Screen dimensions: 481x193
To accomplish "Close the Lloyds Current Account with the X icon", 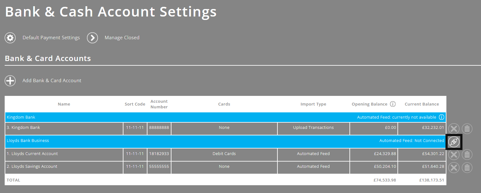I will click(x=454, y=154).
